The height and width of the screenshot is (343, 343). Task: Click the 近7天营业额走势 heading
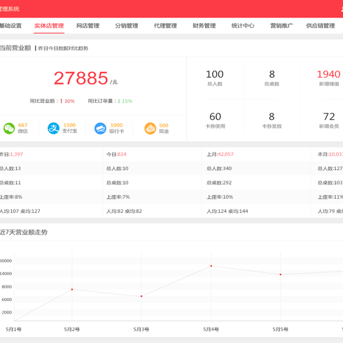coord(24,232)
